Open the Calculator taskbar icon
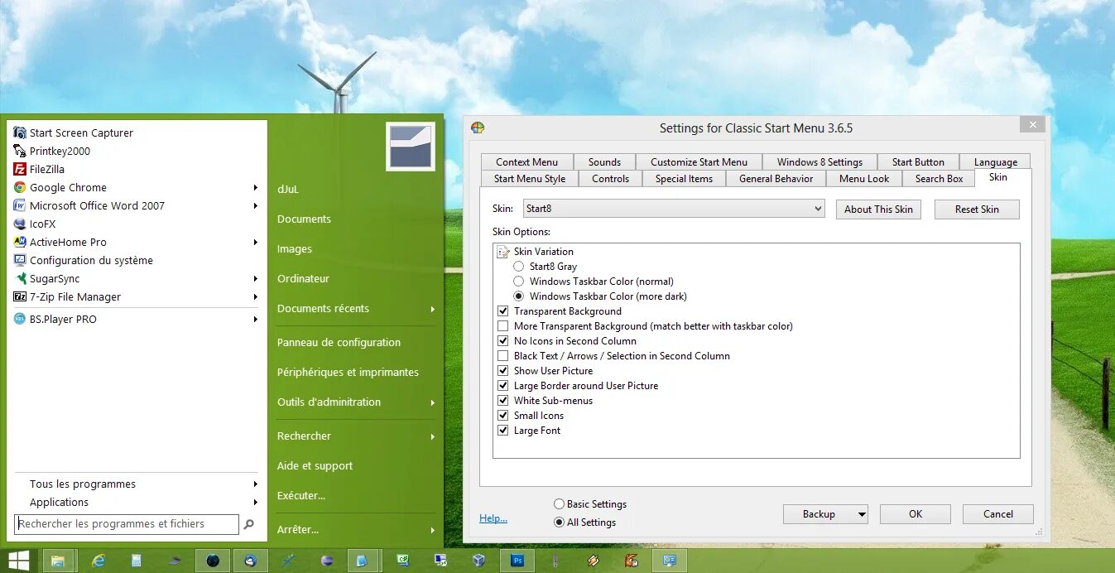This screenshot has height=573, width=1115. [x=137, y=561]
